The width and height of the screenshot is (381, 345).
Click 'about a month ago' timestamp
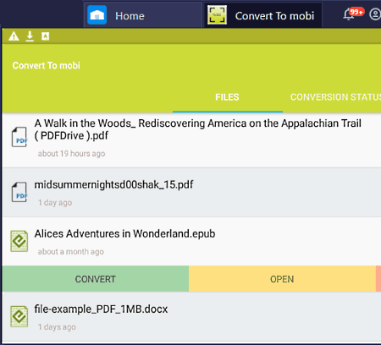pos(71,252)
